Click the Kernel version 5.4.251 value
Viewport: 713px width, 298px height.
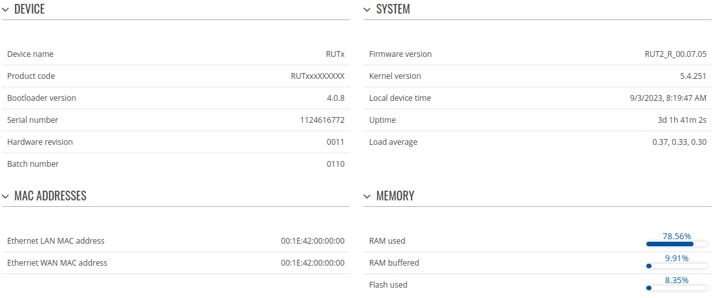tap(693, 76)
